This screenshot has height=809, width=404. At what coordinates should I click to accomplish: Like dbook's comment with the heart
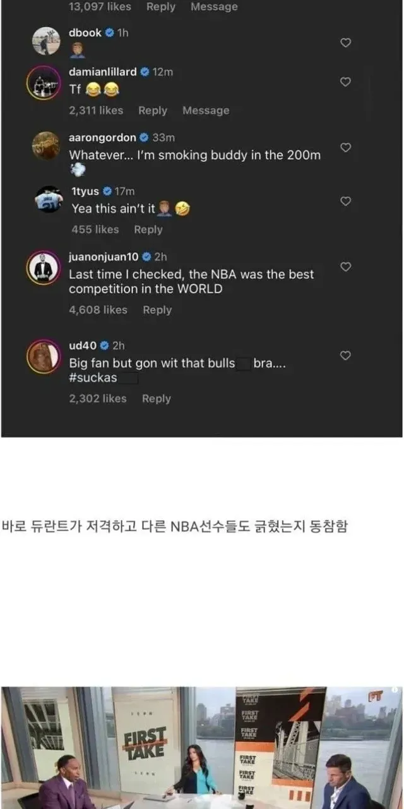(345, 43)
